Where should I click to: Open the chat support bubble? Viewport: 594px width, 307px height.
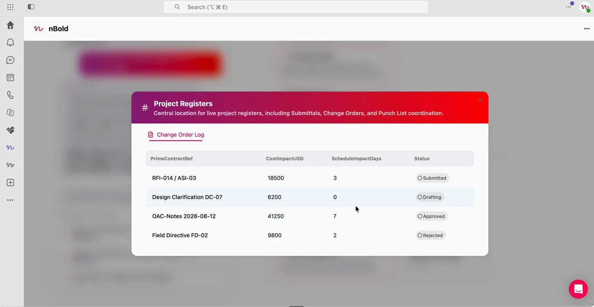coord(578,289)
